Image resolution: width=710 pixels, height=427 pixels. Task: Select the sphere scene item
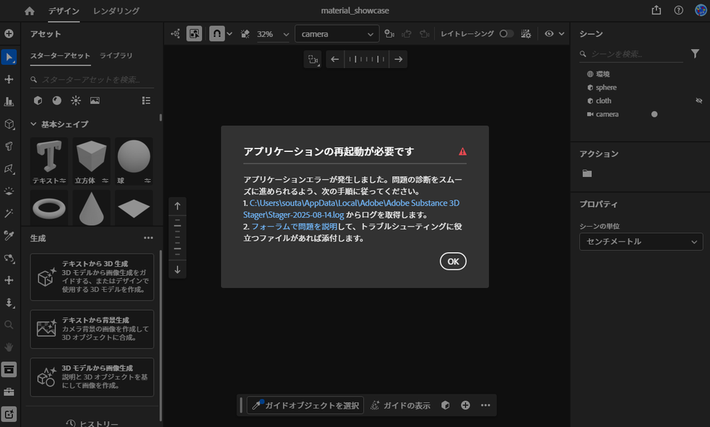[x=606, y=87]
